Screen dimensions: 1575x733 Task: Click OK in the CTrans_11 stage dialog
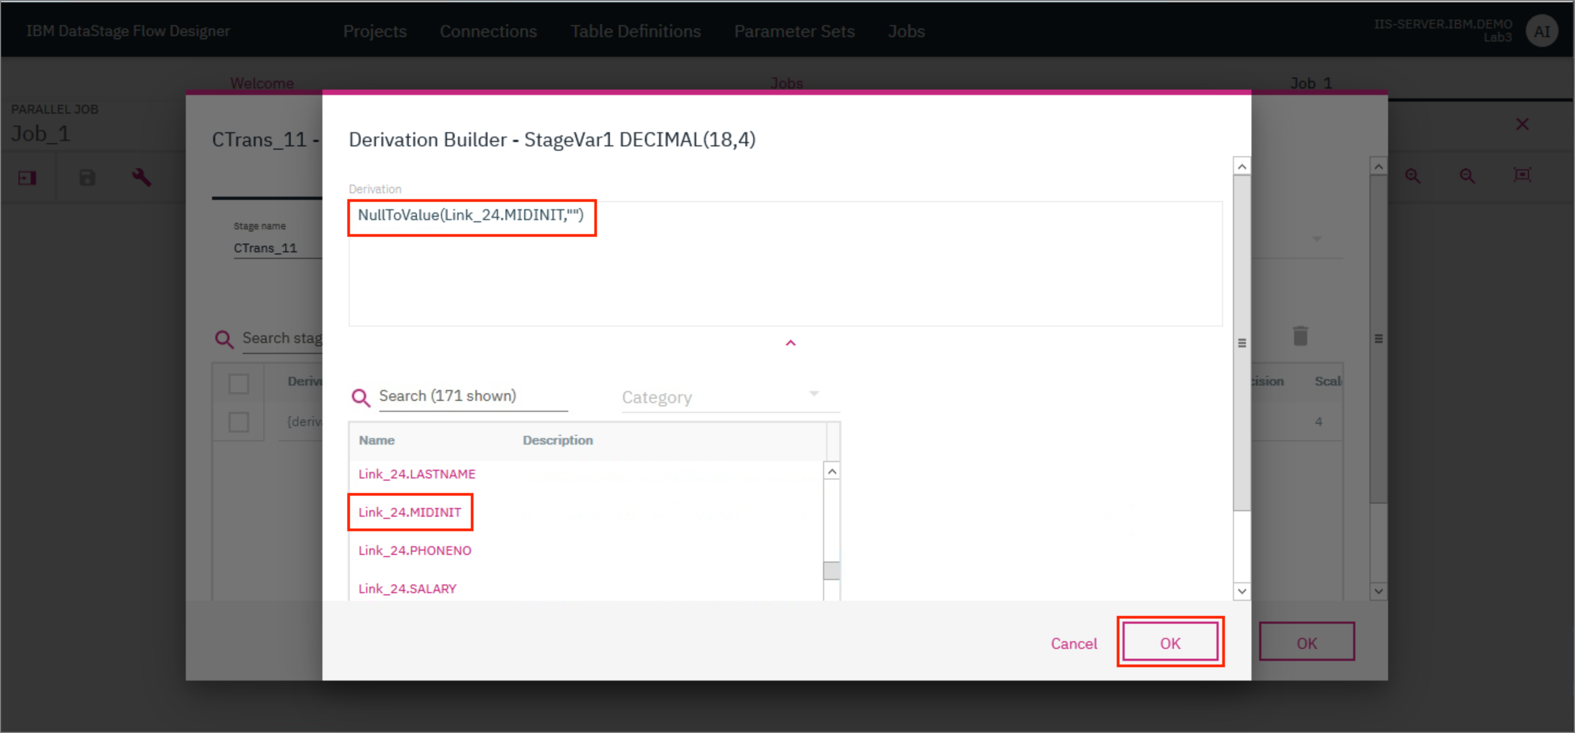click(x=1306, y=642)
